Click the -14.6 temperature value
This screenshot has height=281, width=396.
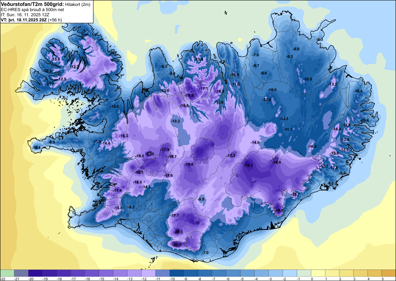255,143
